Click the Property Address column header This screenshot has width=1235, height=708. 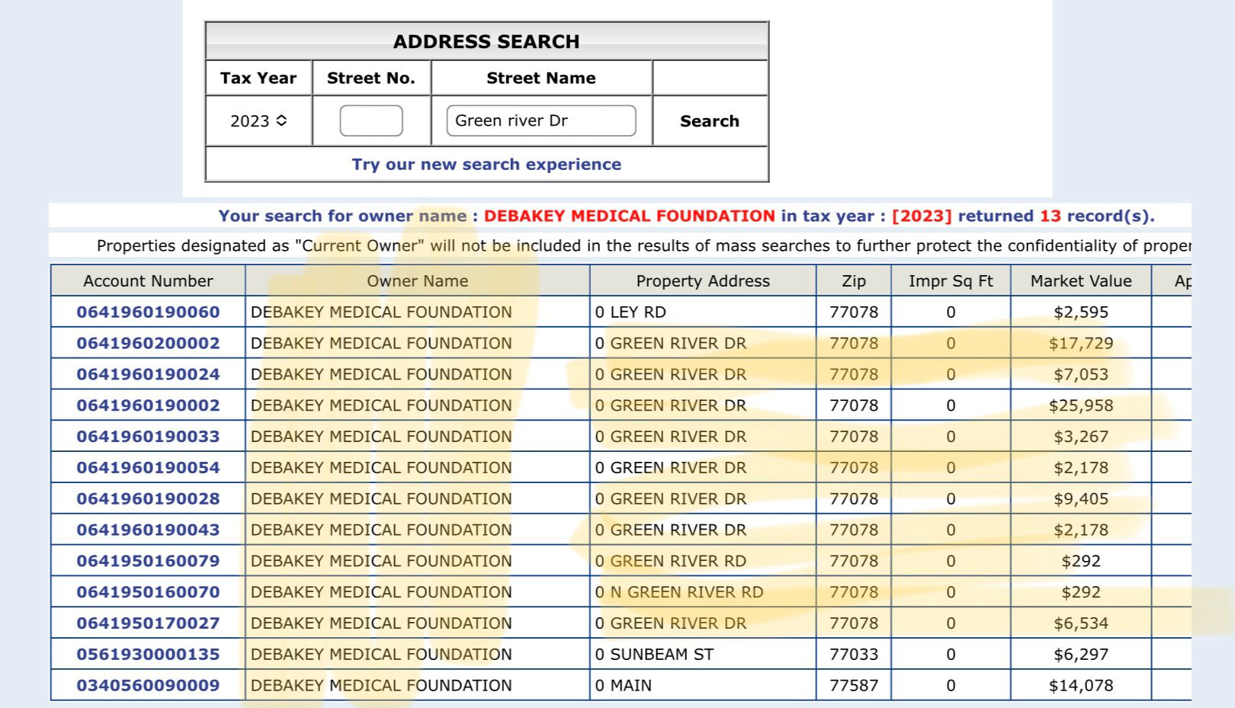pos(703,280)
